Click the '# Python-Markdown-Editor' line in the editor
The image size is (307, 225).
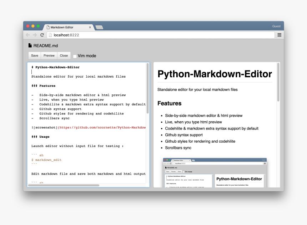point(55,67)
